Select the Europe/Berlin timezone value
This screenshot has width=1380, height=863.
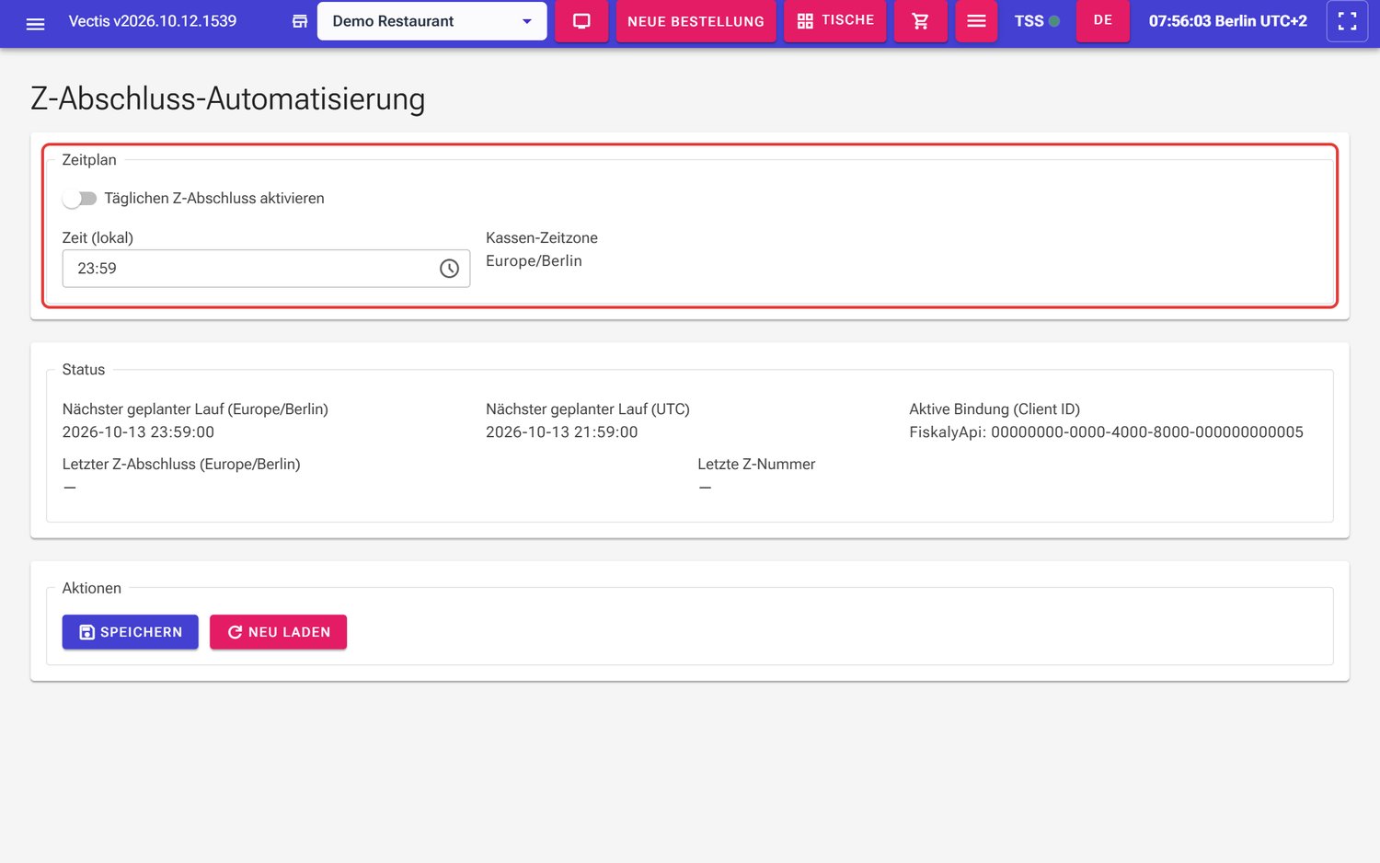point(534,261)
